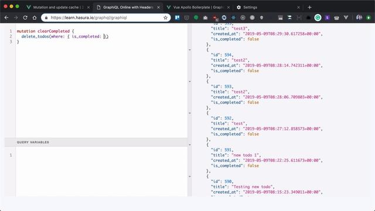Click the Vue logo on the Mutation tab
375x211 pixels.
pos(29,8)
